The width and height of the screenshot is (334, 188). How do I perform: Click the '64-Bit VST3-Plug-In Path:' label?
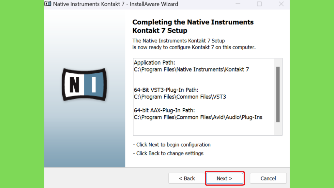166,90
